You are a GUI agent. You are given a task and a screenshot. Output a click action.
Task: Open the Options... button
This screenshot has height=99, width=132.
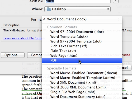coord(13,55)
